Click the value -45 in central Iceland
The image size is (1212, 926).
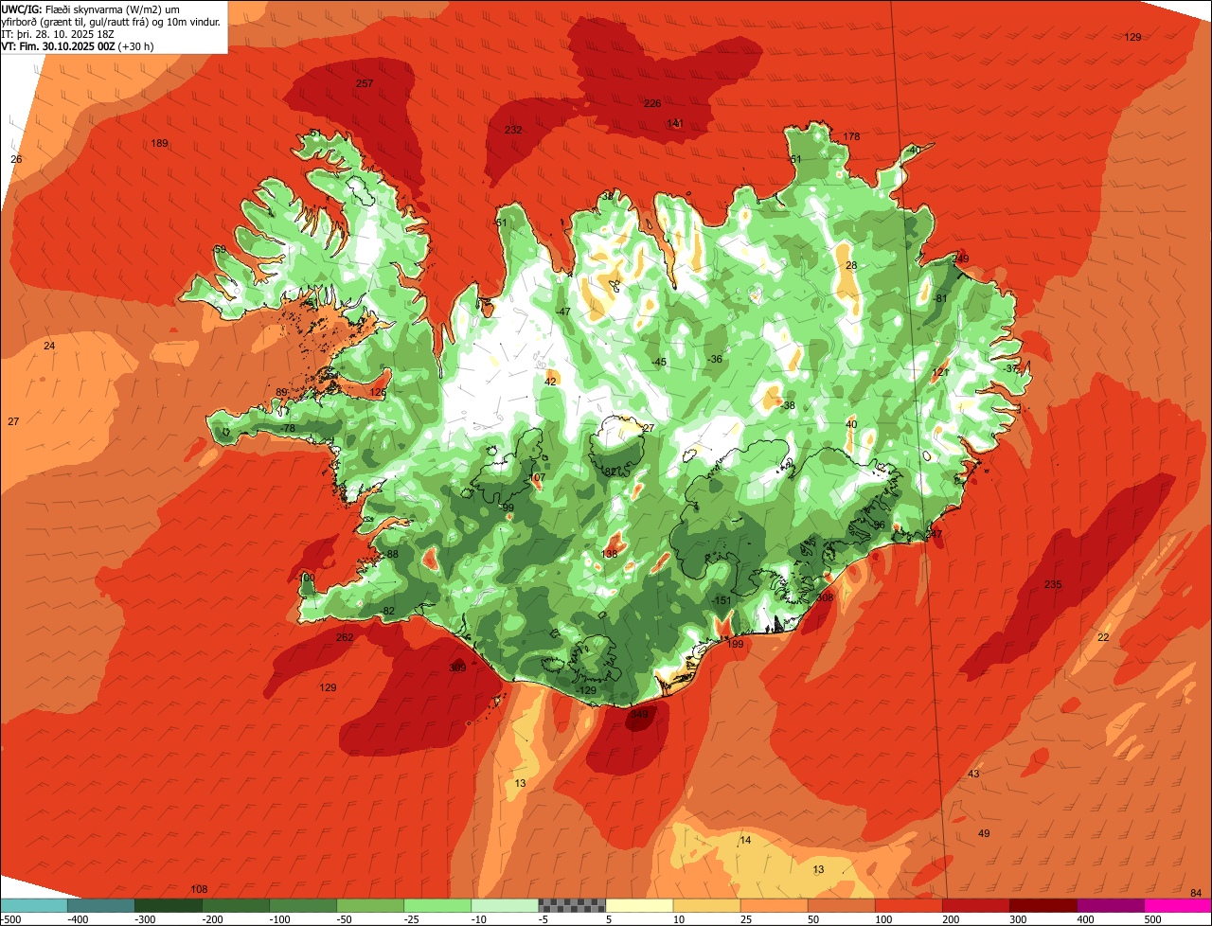click(659, 362)
